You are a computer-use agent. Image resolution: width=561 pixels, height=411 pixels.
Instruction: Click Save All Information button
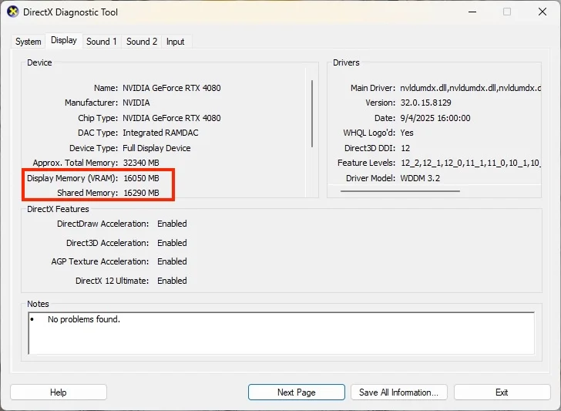(x=398, y=392)
